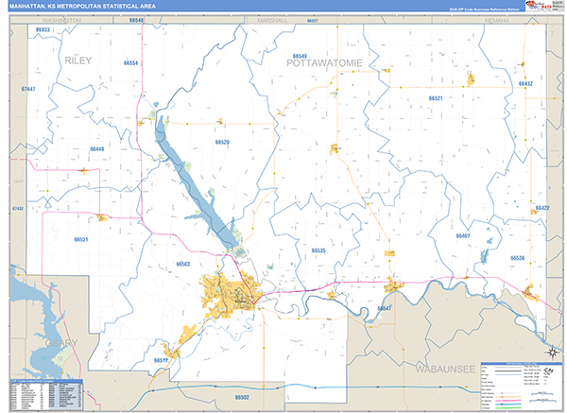Select the RILEY county label
The image size is (567, 413).
coord(81,60)
